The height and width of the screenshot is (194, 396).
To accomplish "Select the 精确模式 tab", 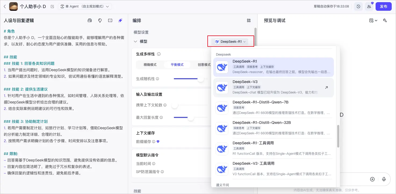I will (150, 65).
